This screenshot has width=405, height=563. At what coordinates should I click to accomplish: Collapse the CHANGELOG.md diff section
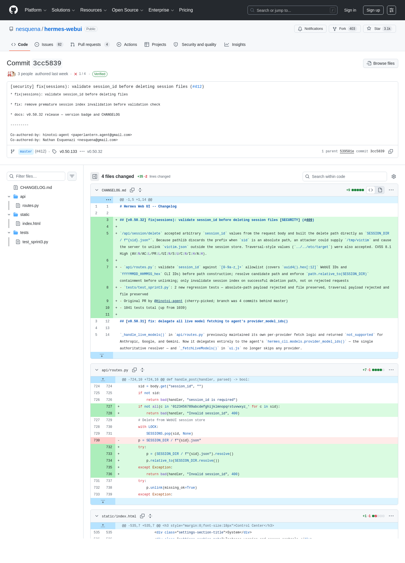(x=97, y=190)
